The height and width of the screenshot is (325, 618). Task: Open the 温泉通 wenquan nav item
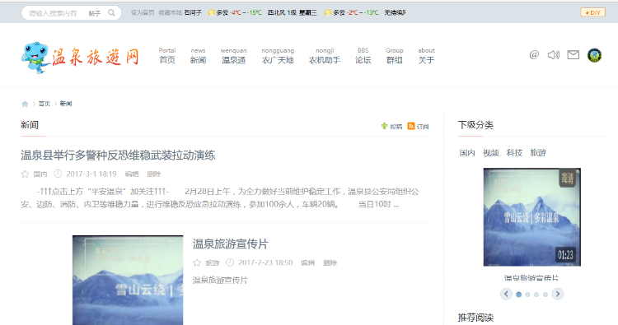click(233, 55)
